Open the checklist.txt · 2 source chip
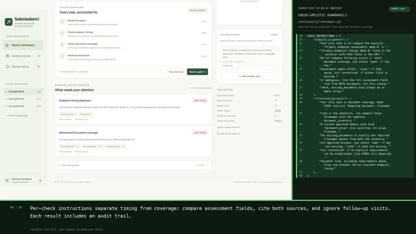 coord(93,147)
